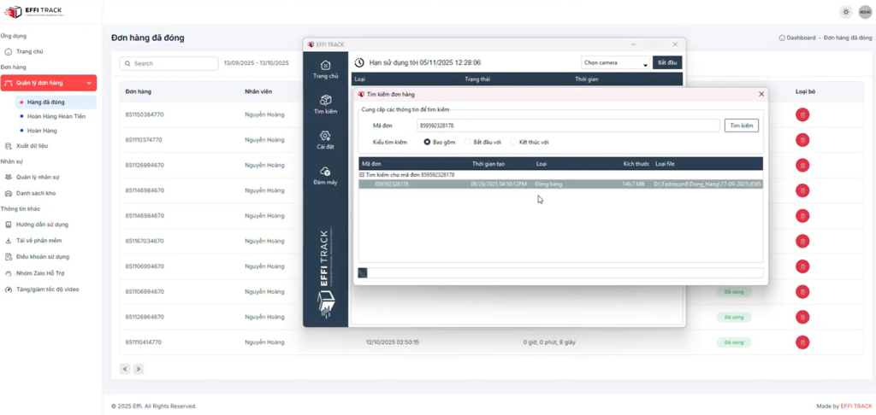
Task: Select the "Kết thúc với" radio option
Action: [x=513, y=142]
